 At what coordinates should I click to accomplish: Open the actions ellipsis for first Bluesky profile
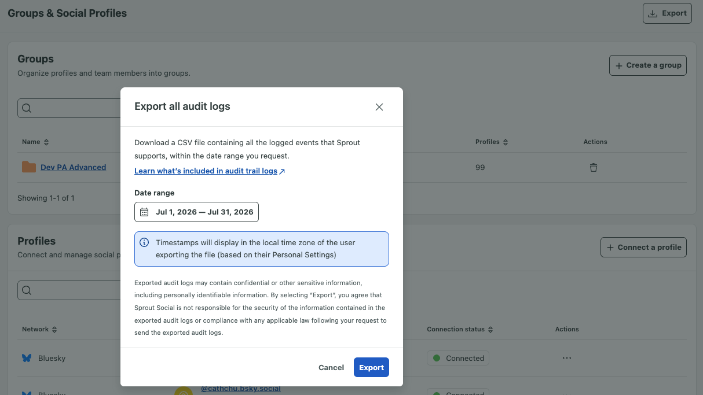click(x=567, y=358)
